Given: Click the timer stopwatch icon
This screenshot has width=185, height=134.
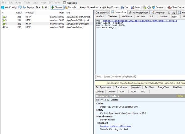Looking at the screenshot, I should [x=149, y=7].
